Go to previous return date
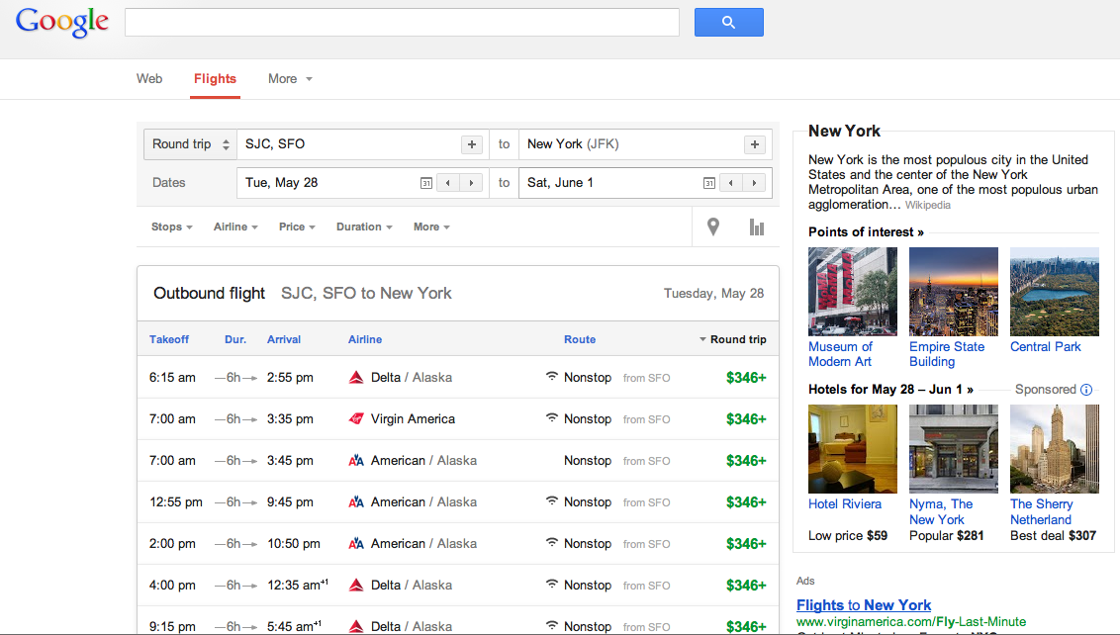Image resolution: width=1120 pixels, height=635 pixels. 731,183
